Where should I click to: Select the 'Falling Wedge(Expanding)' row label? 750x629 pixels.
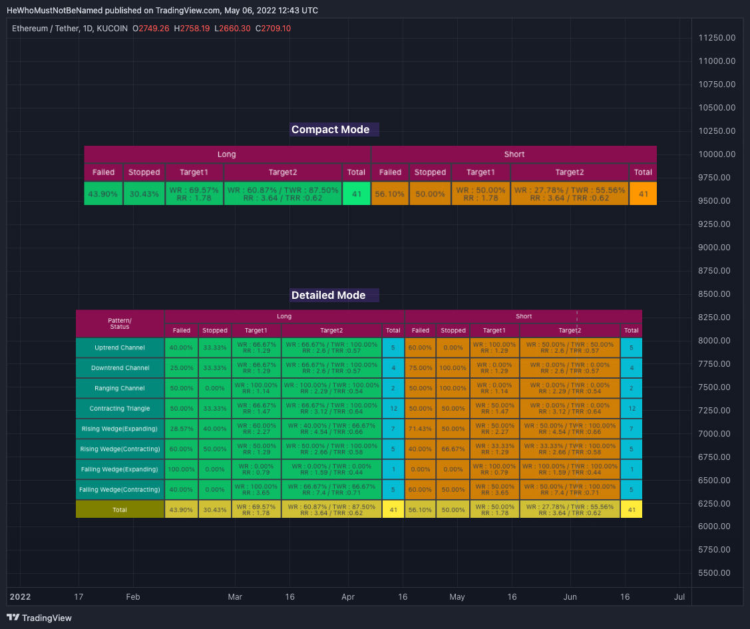pos(120,469)
